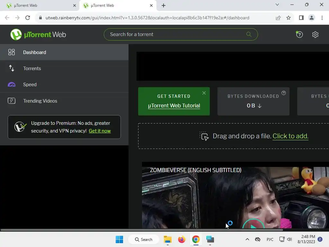The image size is (329, 247).
Task: Click the network display tray icon
Action: (x=282, y=239)
